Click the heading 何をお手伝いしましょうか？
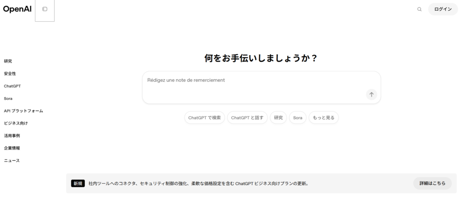This screenshot has width=462, height=199. 261,58
